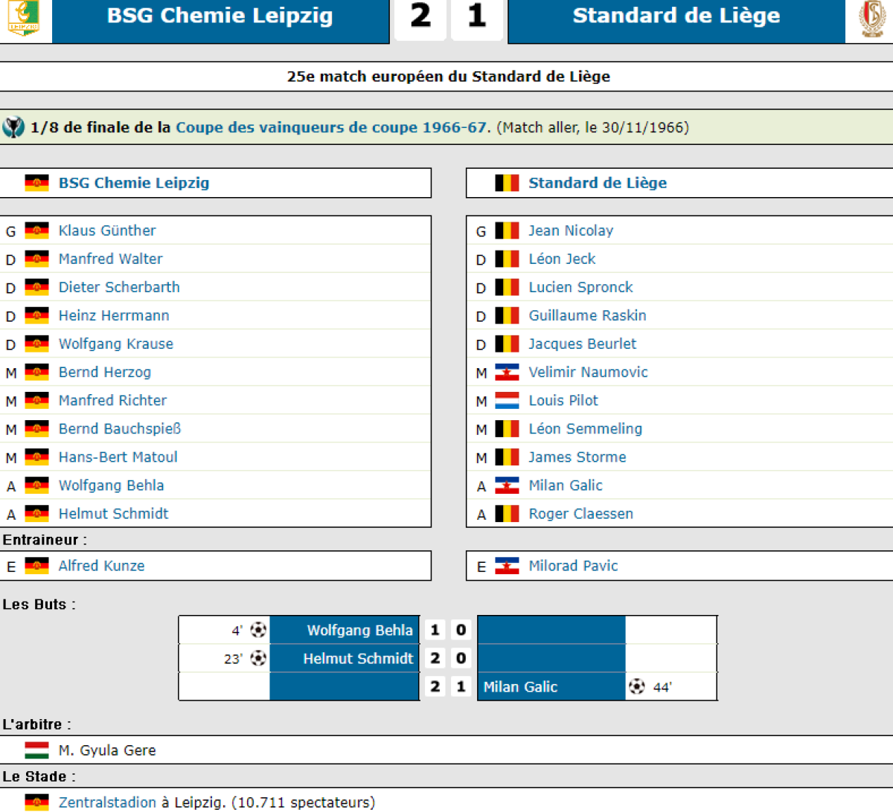The height and width of the screenshot is (812, 893).
Task: Open Klaus Günther player page
Action: click(107, 231)
